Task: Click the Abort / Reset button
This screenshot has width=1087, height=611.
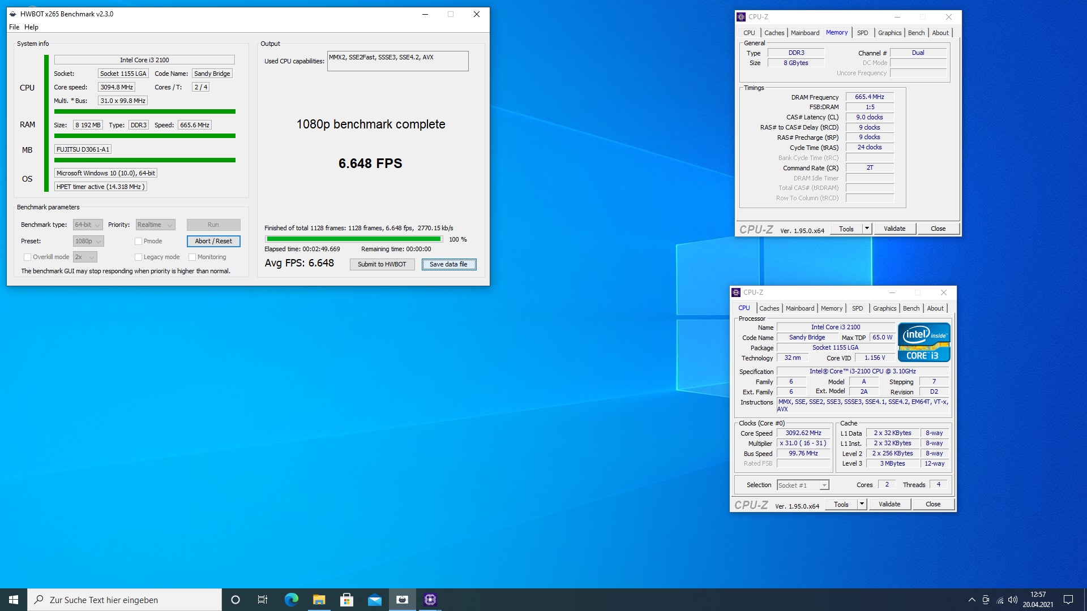Action: pos(213,241)
